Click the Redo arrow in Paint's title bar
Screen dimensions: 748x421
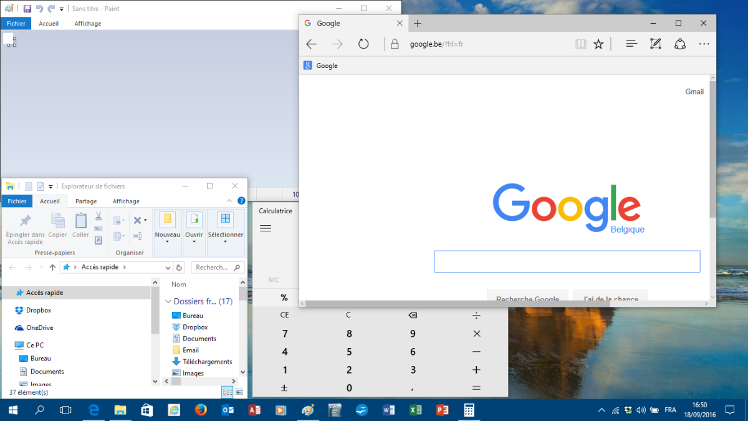pos(51,9)
